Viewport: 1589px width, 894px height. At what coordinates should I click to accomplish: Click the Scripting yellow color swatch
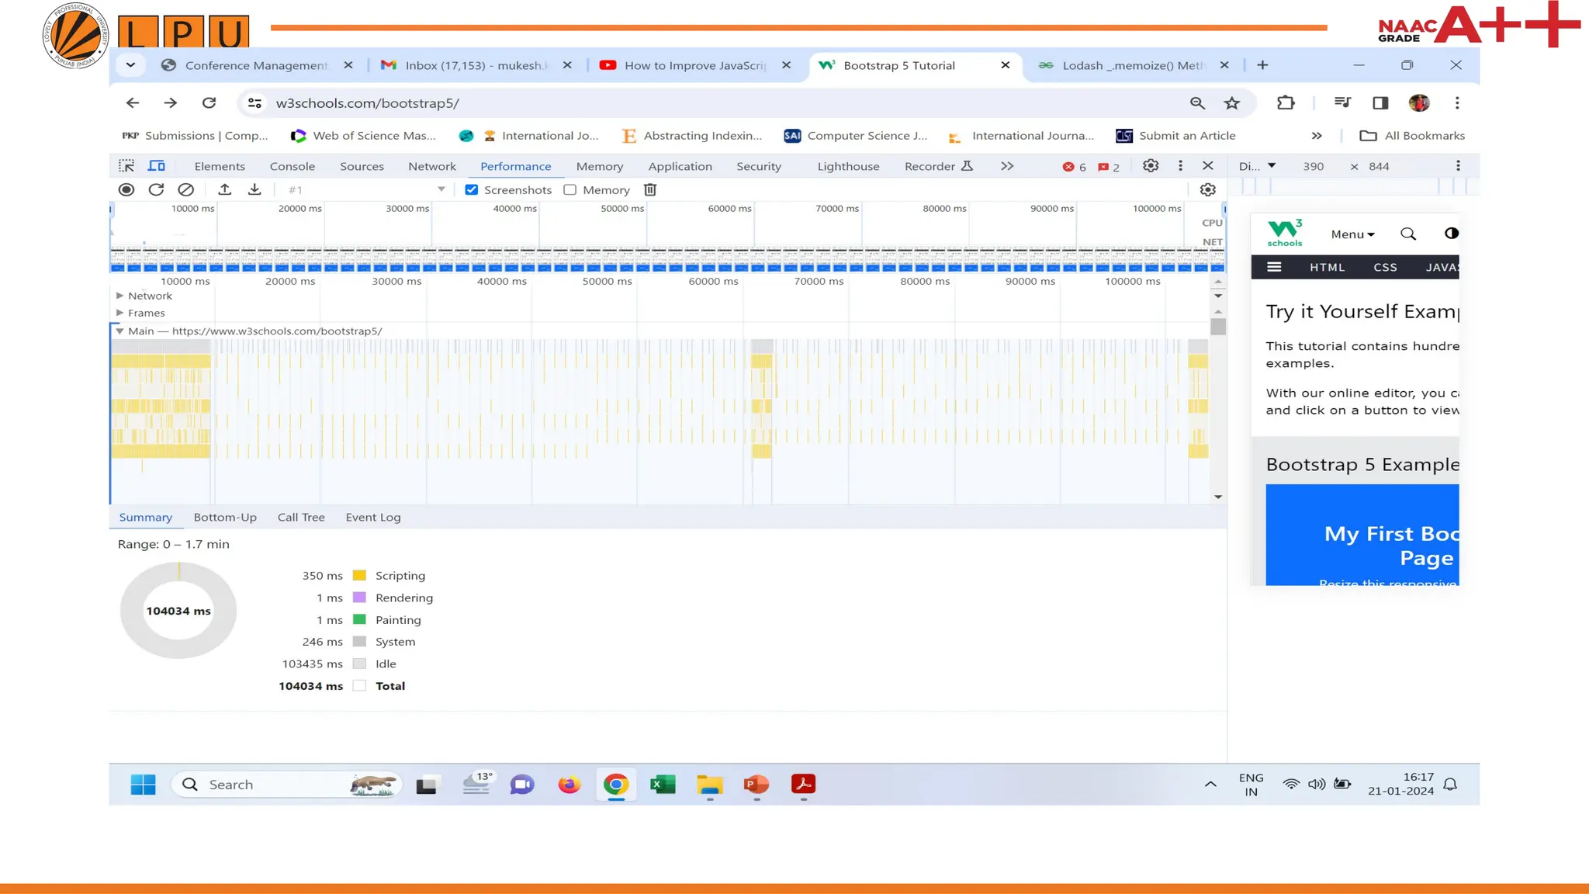[x=359, y=576]
